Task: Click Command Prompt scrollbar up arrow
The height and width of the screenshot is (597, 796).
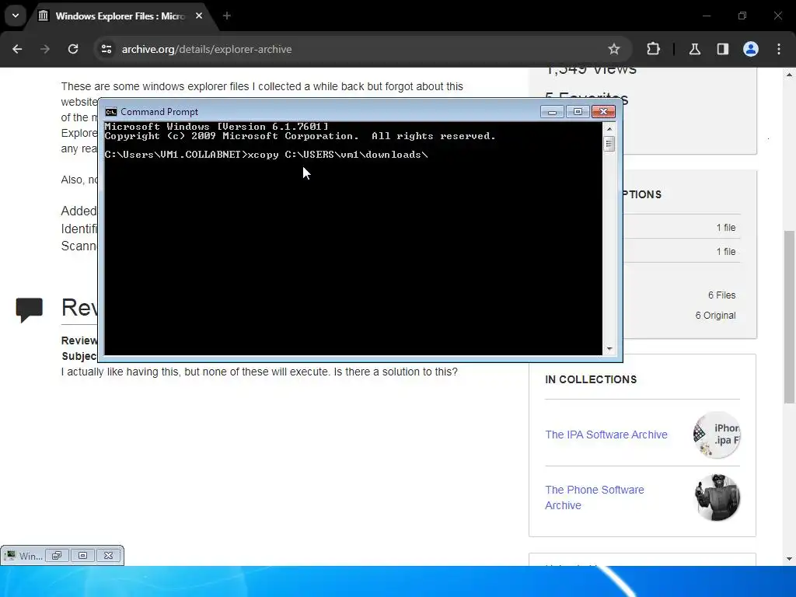Action: (x=609, y=128)
